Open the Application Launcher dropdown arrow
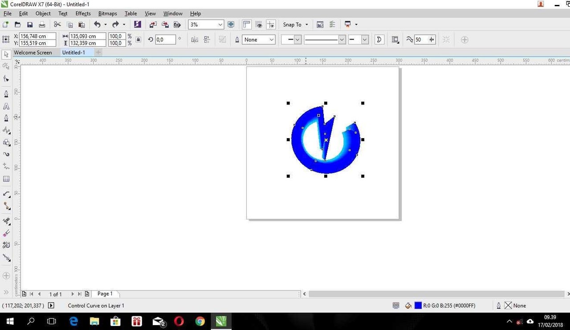570x330 pixels. [x=356, y=24]
